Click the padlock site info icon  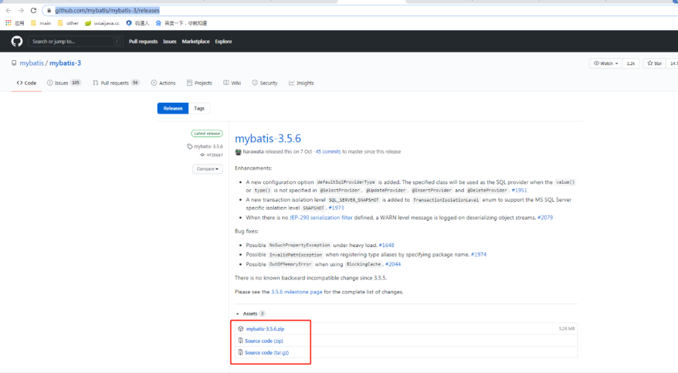point(49,11)
